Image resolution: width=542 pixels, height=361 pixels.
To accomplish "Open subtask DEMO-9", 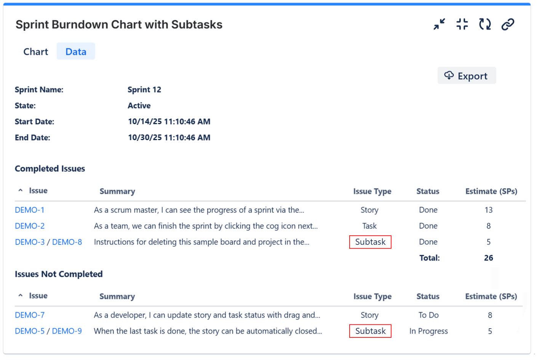I will tap(67, 331).
